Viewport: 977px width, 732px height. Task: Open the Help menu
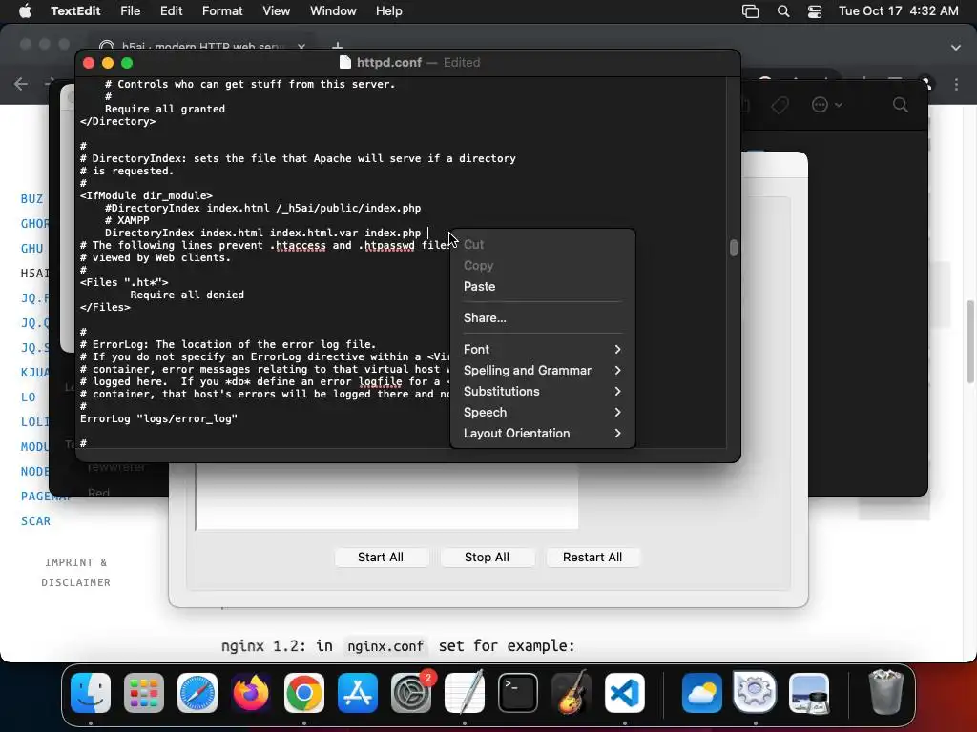[389, 11]
